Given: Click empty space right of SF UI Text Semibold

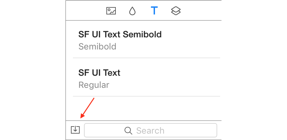Looking at the screenshot, I should coord(190,35).
